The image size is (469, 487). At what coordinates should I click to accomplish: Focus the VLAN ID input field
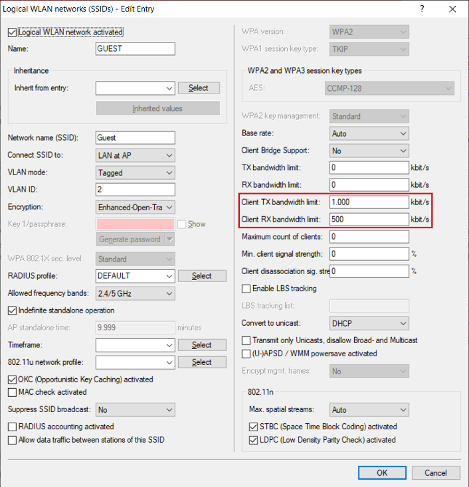point(135,190)
